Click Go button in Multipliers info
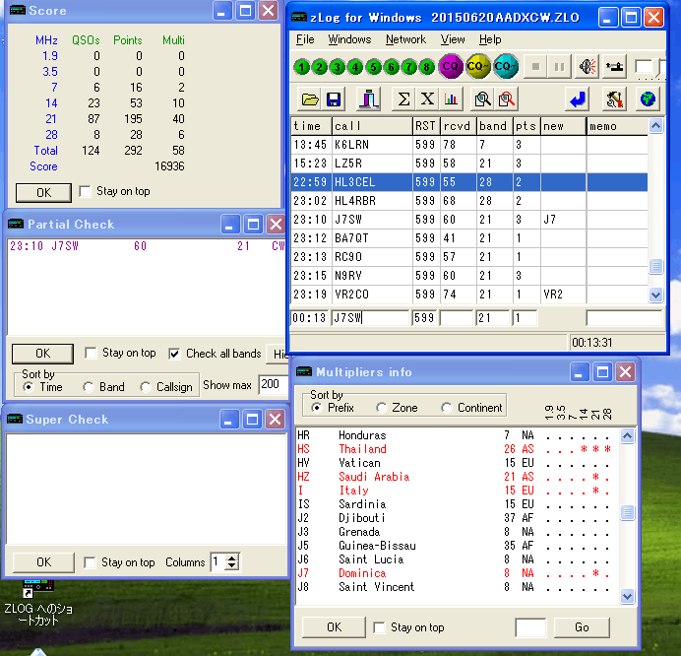Viewport: 681px width, 656px height. tap(582, 627)
